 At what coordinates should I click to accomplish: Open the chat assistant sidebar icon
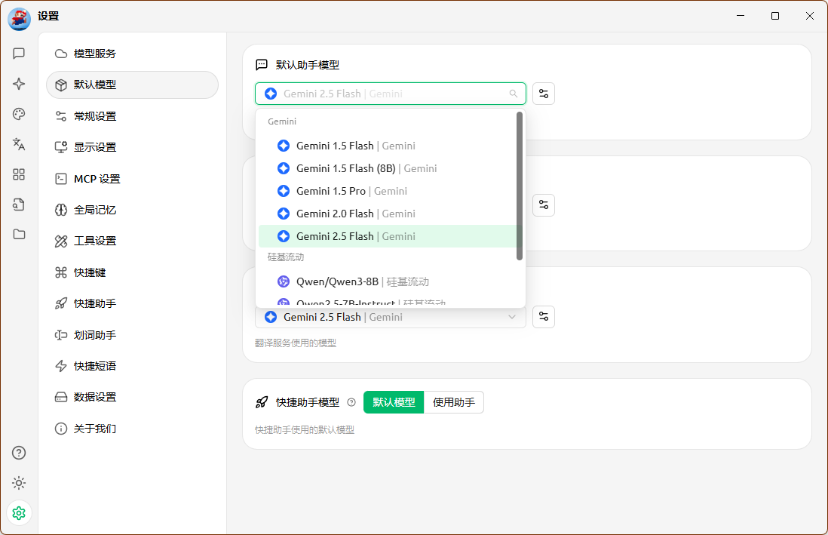click(19, 54)
